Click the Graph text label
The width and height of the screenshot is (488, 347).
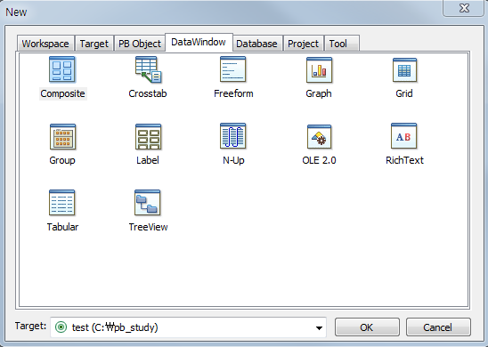[319, 93]
